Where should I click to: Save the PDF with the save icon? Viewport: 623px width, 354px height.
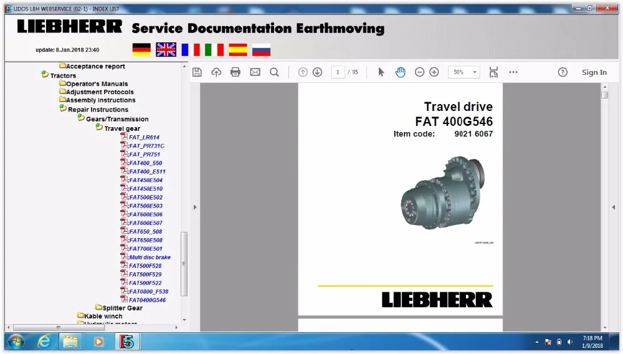click(197, 72)
